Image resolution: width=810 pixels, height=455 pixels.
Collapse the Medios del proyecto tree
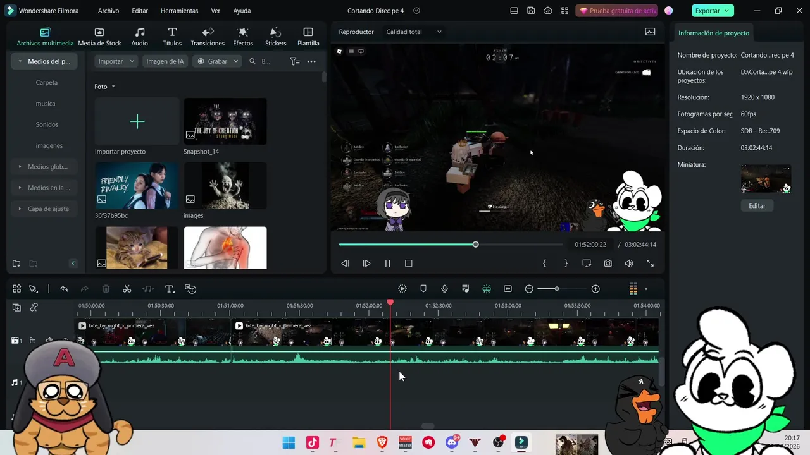20,61
